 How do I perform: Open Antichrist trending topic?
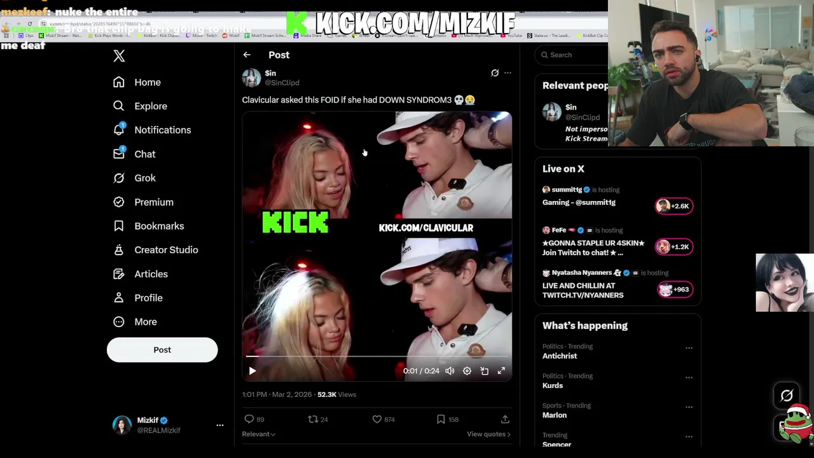point(560,356)
